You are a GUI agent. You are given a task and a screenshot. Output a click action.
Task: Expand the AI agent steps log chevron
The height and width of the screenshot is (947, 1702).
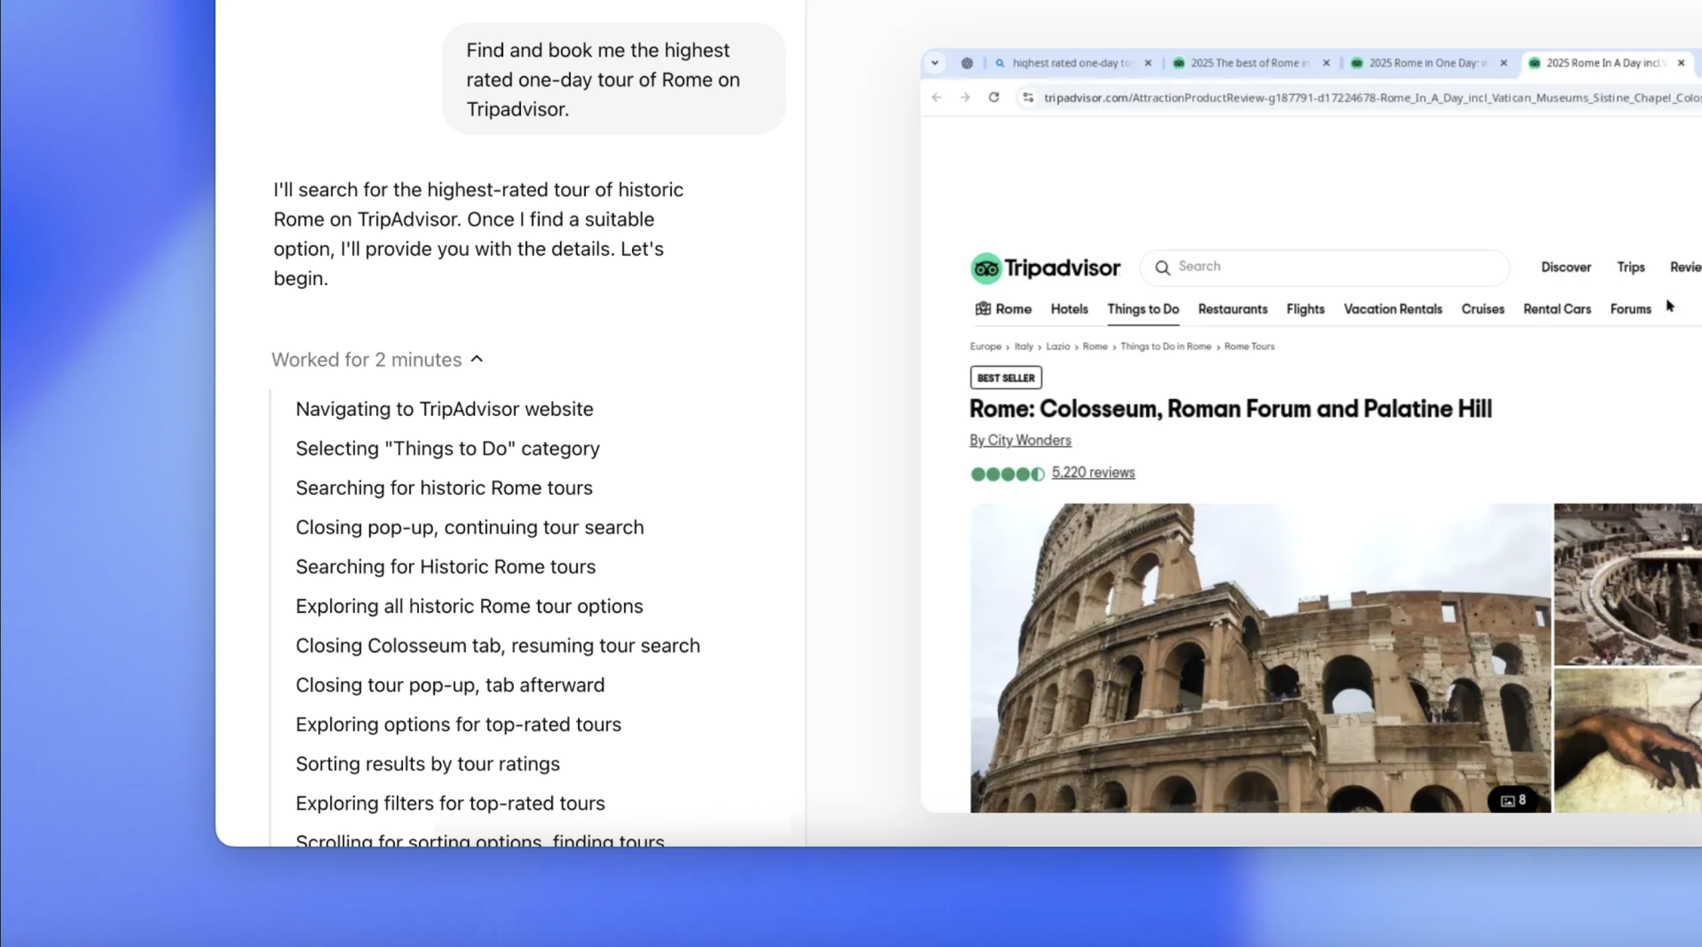pyautogui.click(x=478, y=359)
